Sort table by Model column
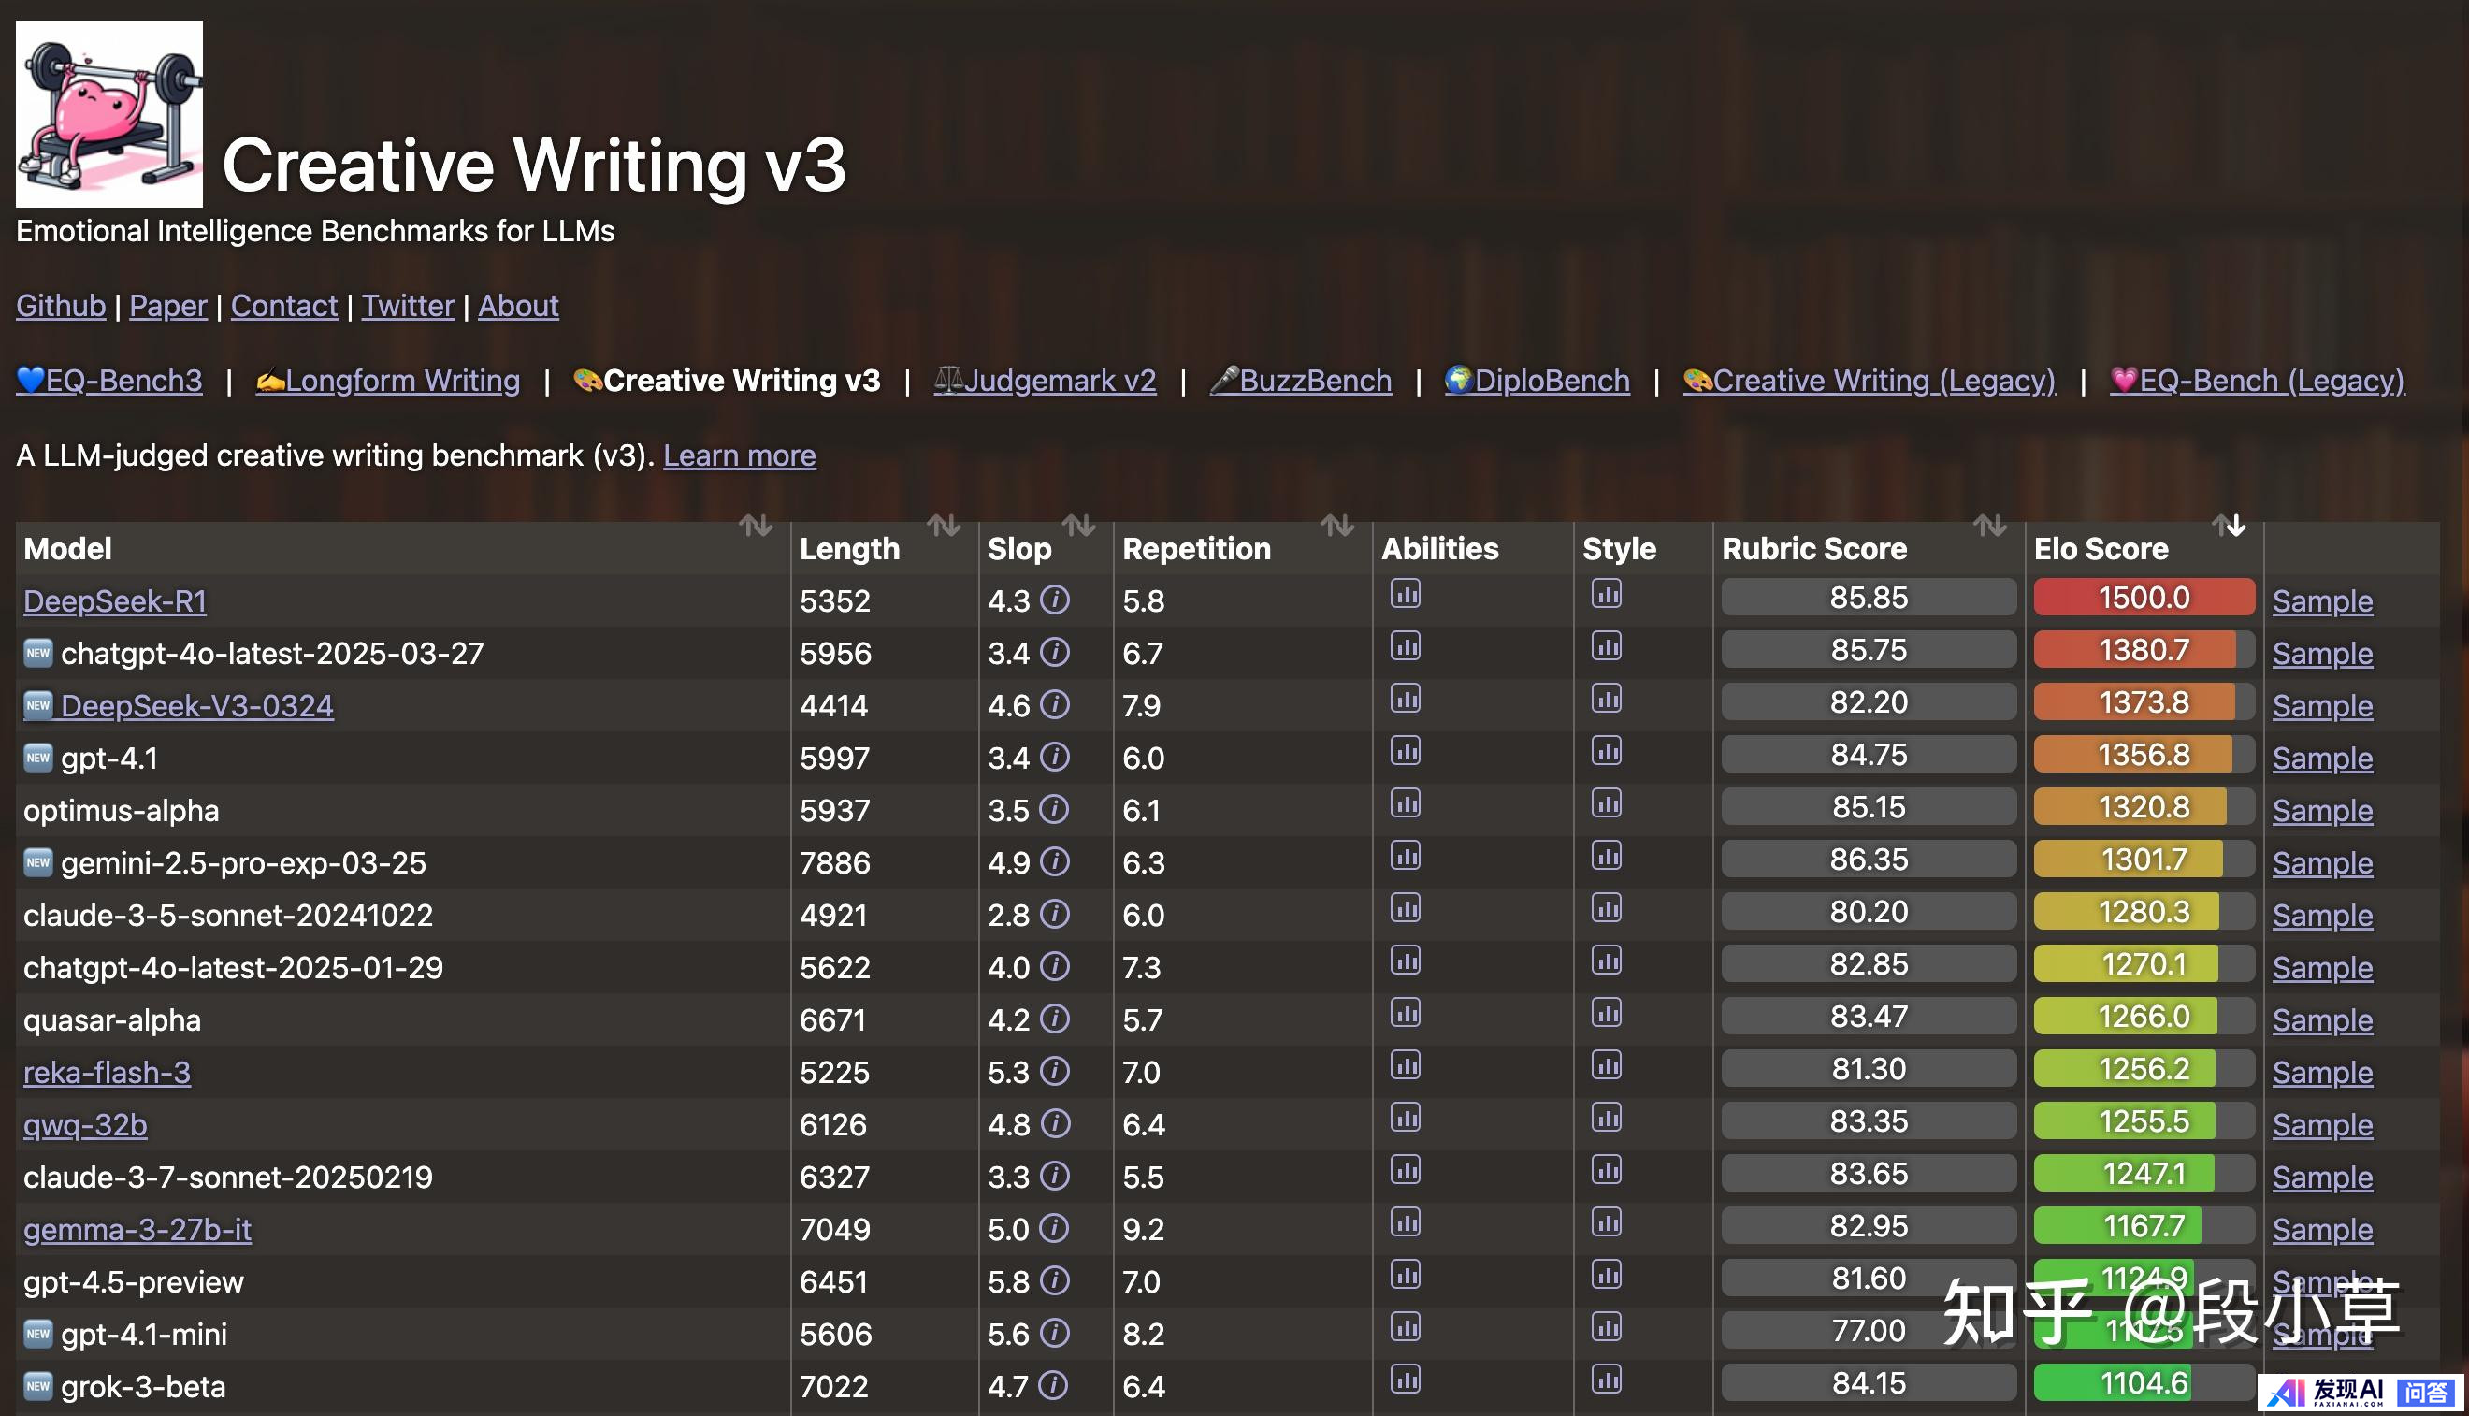Screen dimensions: 2469x1416 tap(756, 527)
